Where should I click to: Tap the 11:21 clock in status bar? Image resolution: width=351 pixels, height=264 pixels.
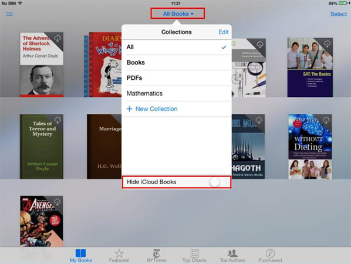[176, 3]
